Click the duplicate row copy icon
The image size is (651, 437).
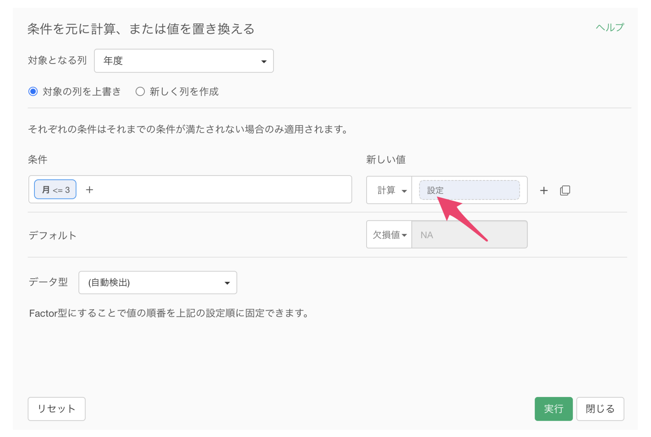[x=565, y=190]
